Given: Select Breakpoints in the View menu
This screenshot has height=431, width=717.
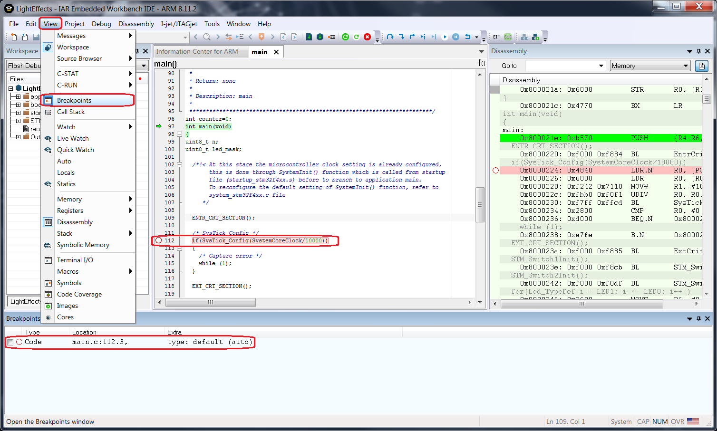Looking at the screenshot, I should (74, 100).
